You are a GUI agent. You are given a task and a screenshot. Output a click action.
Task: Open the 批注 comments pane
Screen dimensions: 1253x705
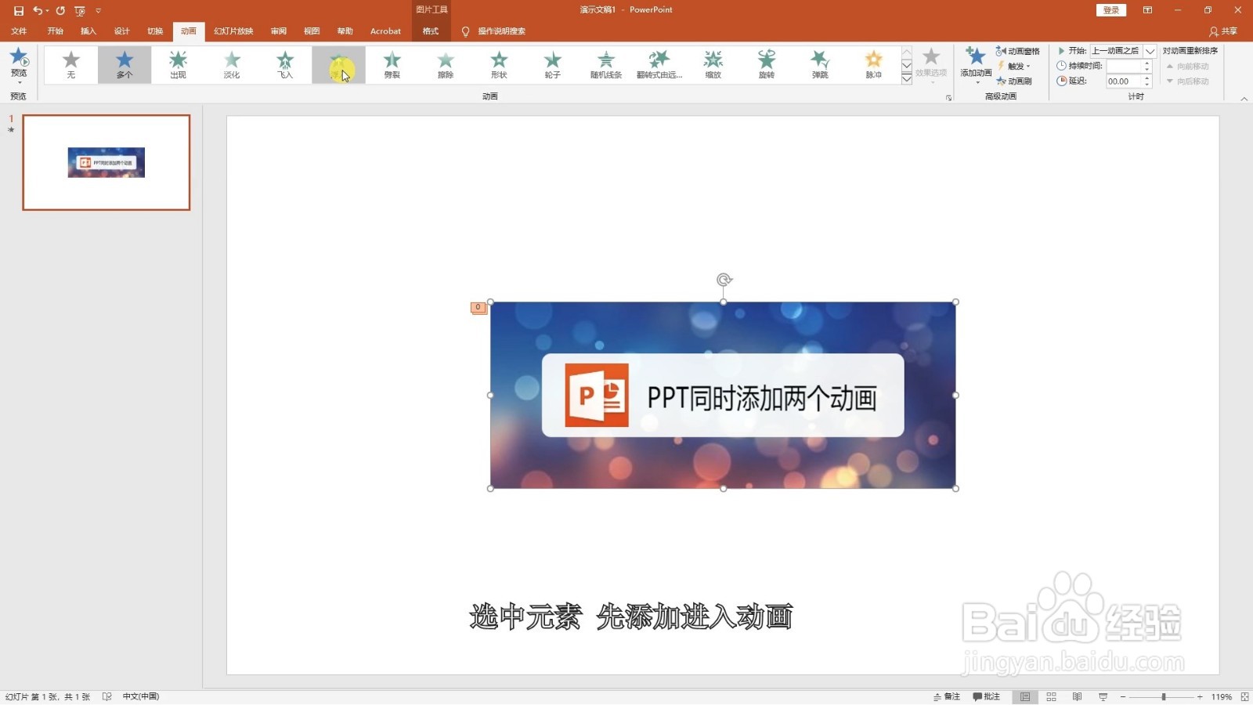987,696
